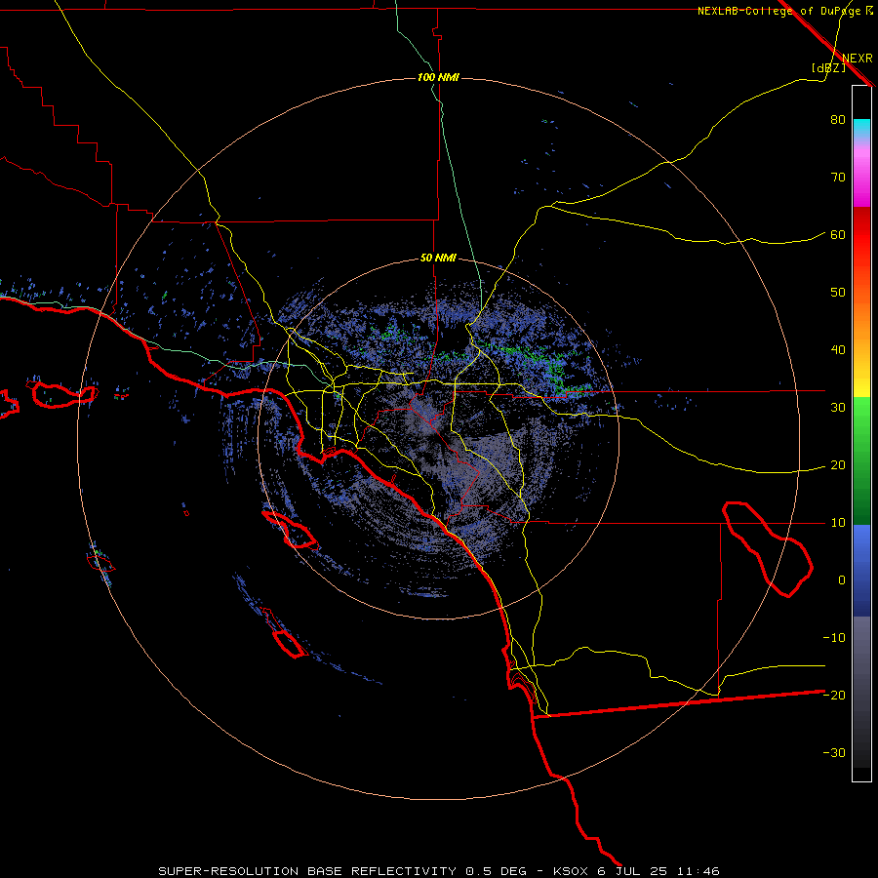This screenshot has width=878, height=878.
Task: Click the Salton Sea outline on the map
Action: pyautogui.click(x=769, y=550)
